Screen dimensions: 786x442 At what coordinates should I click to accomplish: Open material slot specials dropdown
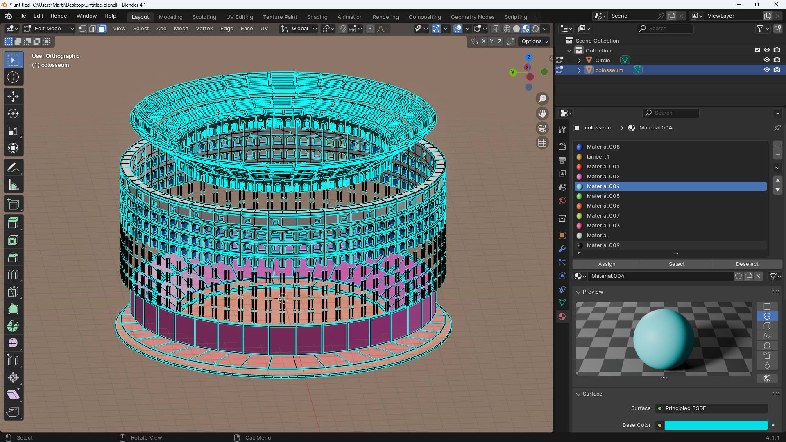[777, 168]
